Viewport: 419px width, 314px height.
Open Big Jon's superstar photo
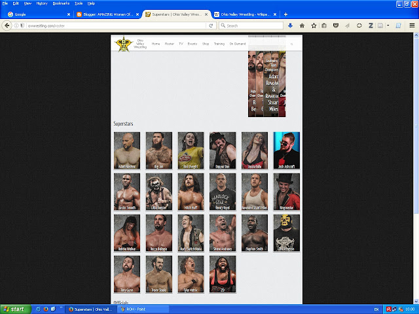pos(159,150)
